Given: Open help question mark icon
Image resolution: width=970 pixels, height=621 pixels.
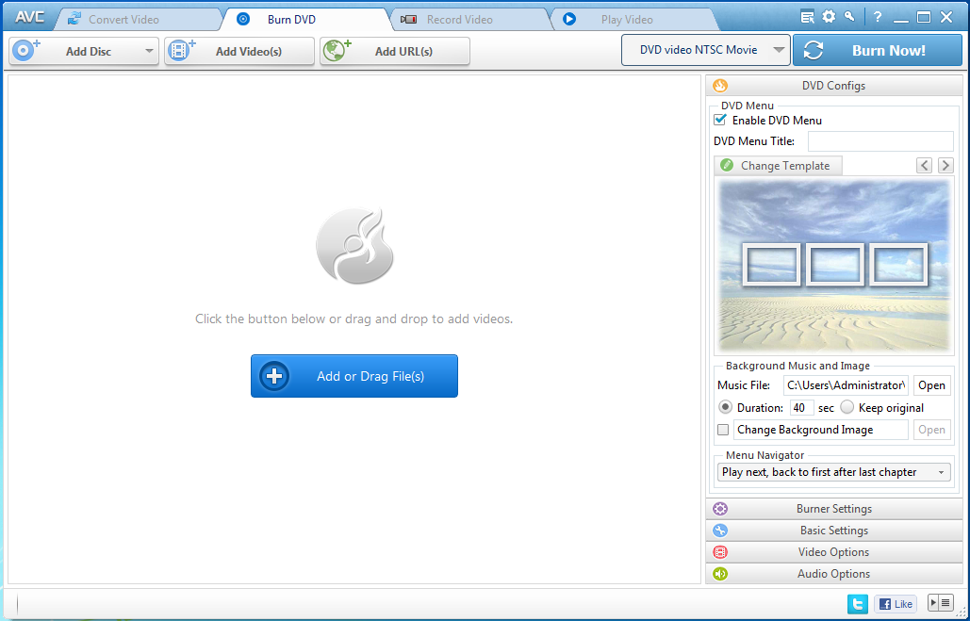Looking at the screenshot, I should 878,17.
